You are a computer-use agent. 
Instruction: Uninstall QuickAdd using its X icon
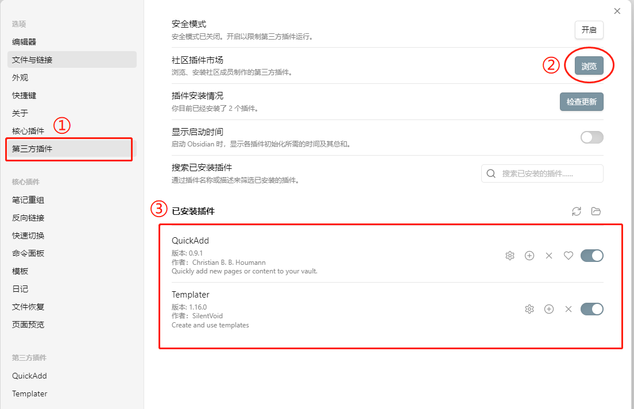(549, 256)
